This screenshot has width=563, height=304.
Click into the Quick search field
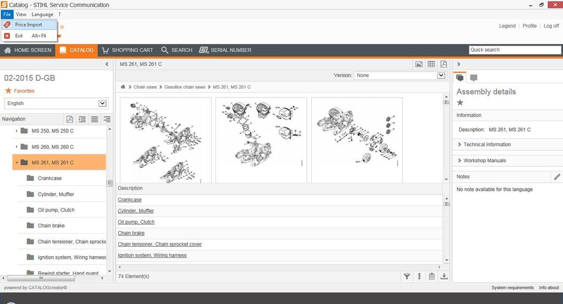coord(515,50)
